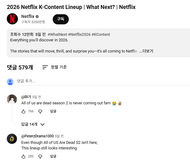The height and width of the screenshot is (163, 190).
Task: Expand the 14 replies thread
Action: [33, 124]
